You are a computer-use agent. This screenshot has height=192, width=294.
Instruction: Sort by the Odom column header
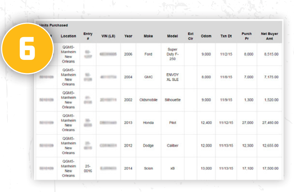click(206, 36)
